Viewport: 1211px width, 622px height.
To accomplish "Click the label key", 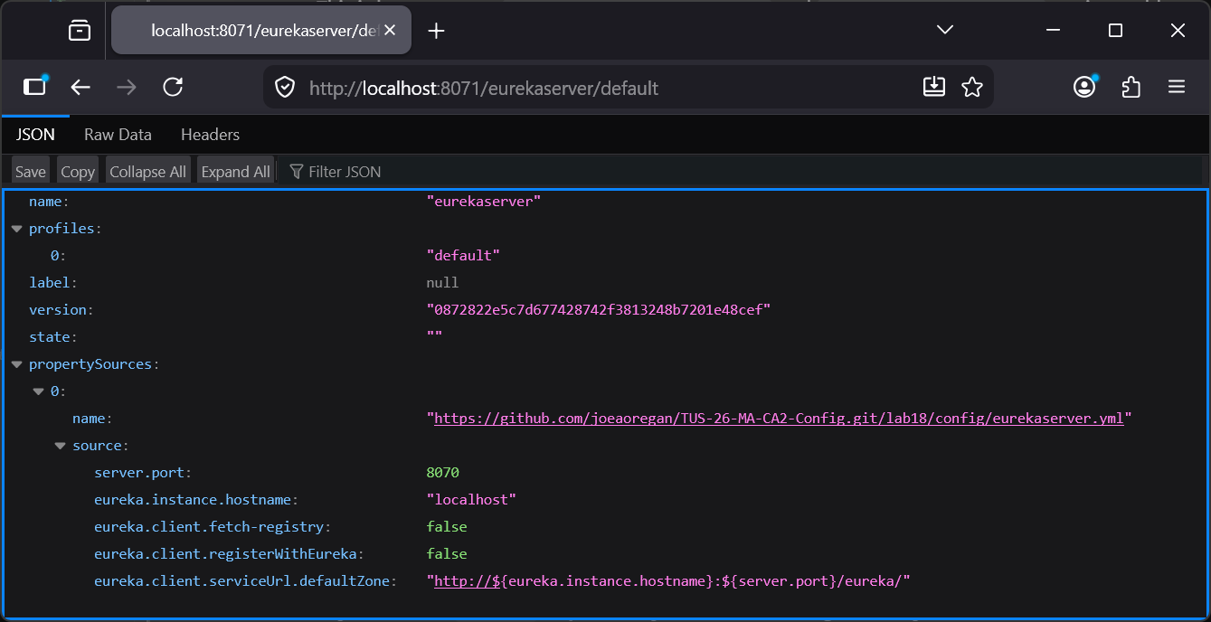I will (52, 283).
